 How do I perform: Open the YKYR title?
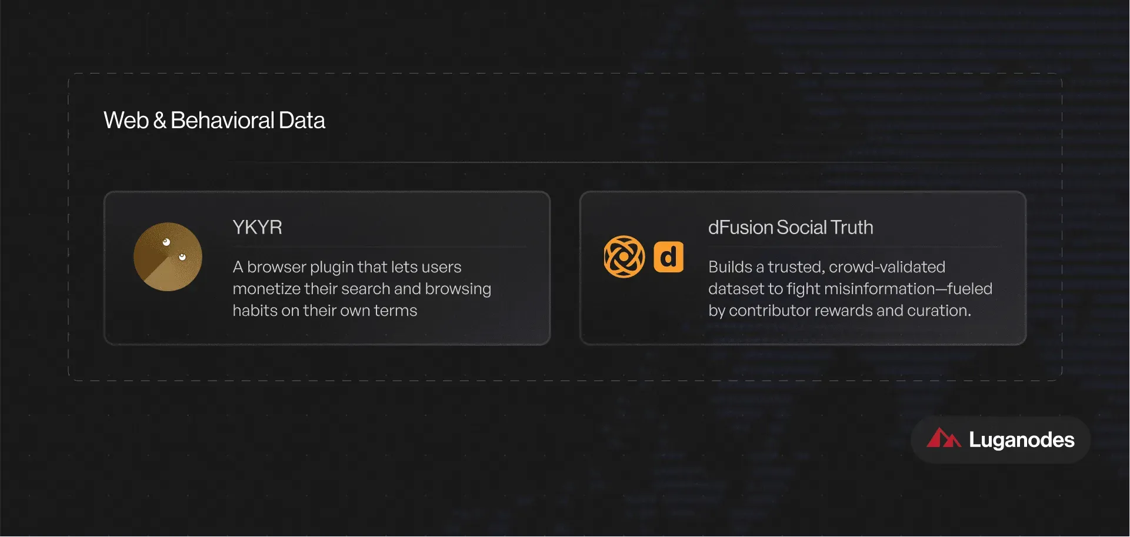click(x=257, y=227)
